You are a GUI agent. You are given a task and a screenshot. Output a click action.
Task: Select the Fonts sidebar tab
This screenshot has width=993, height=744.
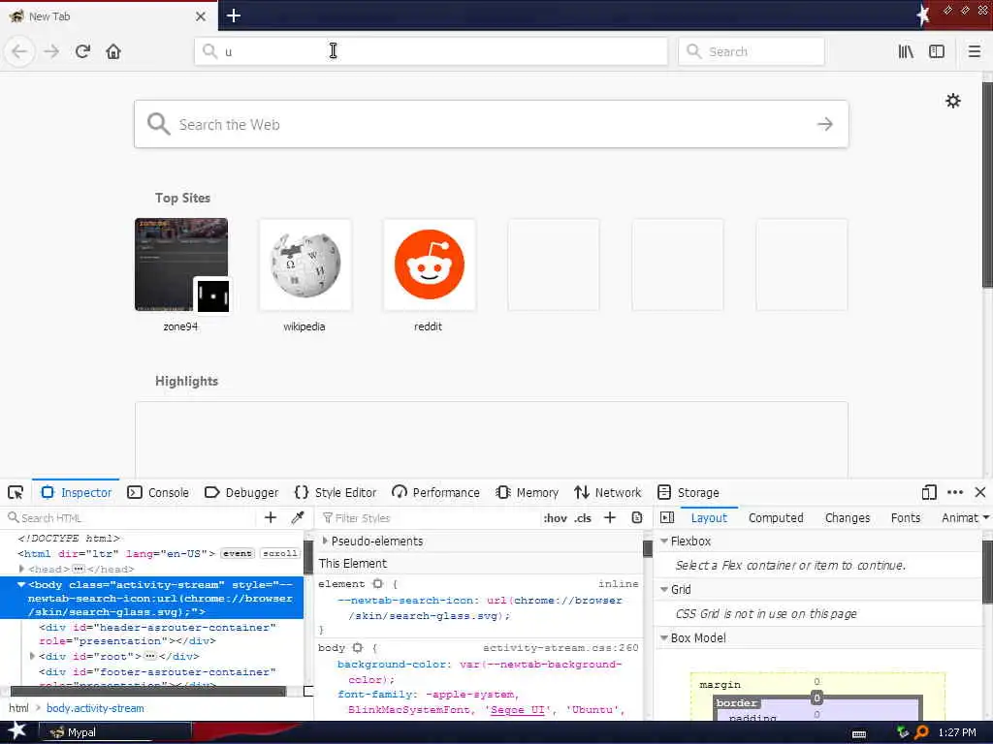pyautogui.click(x=906, y=517)
